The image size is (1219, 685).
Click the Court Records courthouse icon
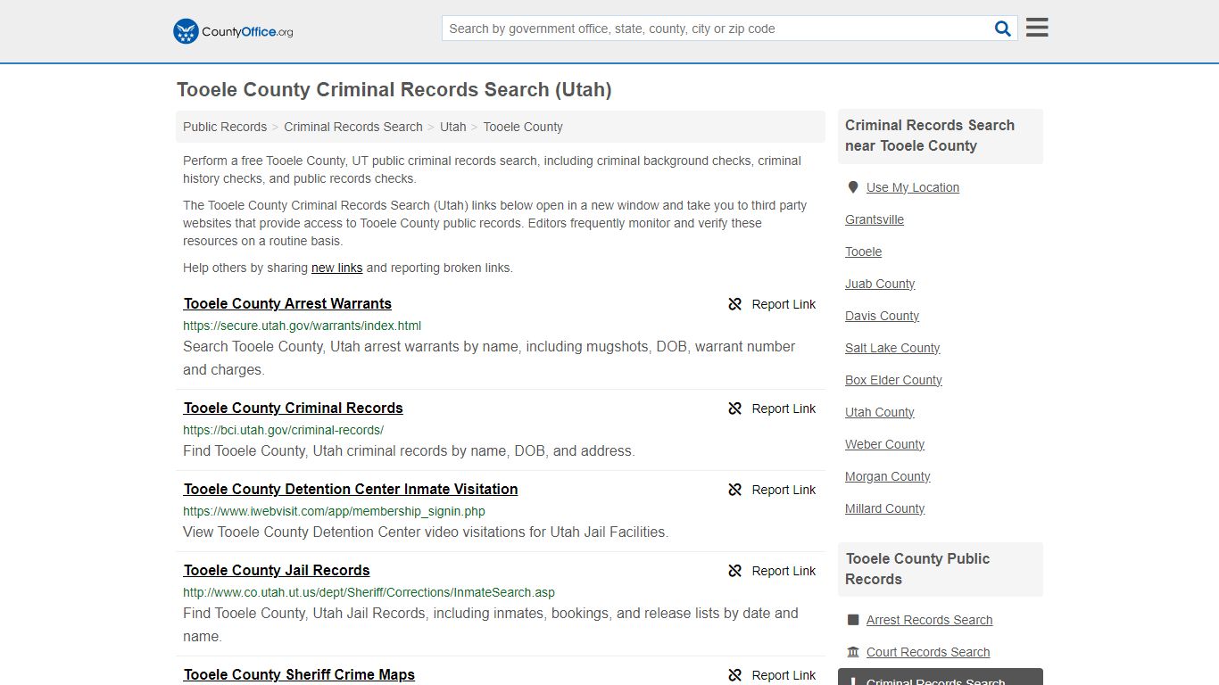point(853,652)
